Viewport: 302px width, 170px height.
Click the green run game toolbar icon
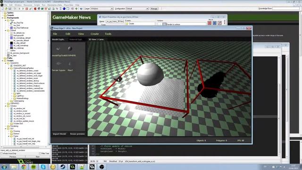pyautogui.click(x=23, y=8)
